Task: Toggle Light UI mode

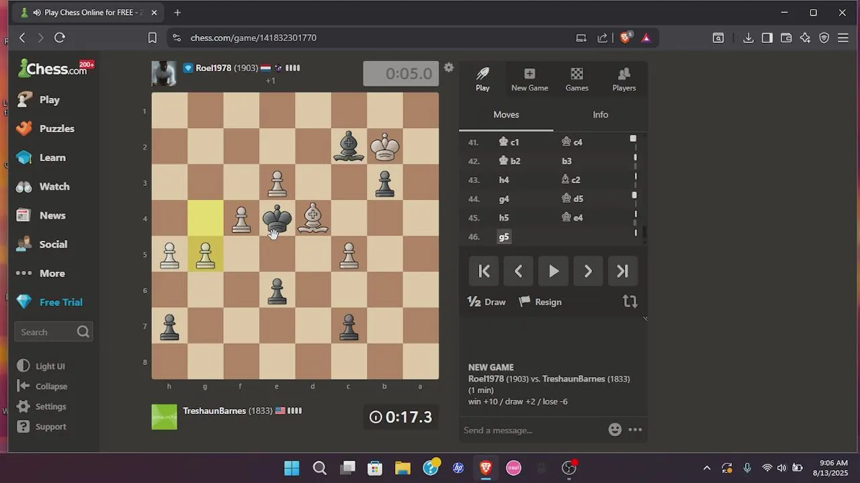Action: (x=42, y=366)
